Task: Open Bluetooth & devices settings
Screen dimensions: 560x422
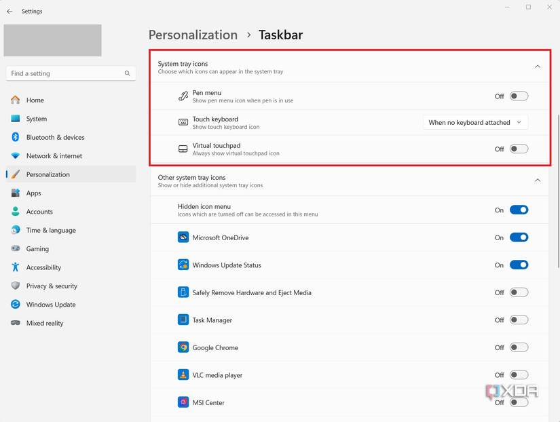Action: tap(55, 137)
